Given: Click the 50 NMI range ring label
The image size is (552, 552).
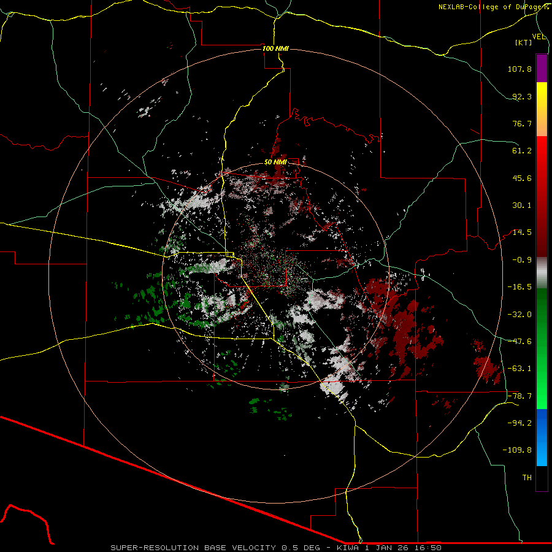Looking at the screenshot, I should point(275,163).
